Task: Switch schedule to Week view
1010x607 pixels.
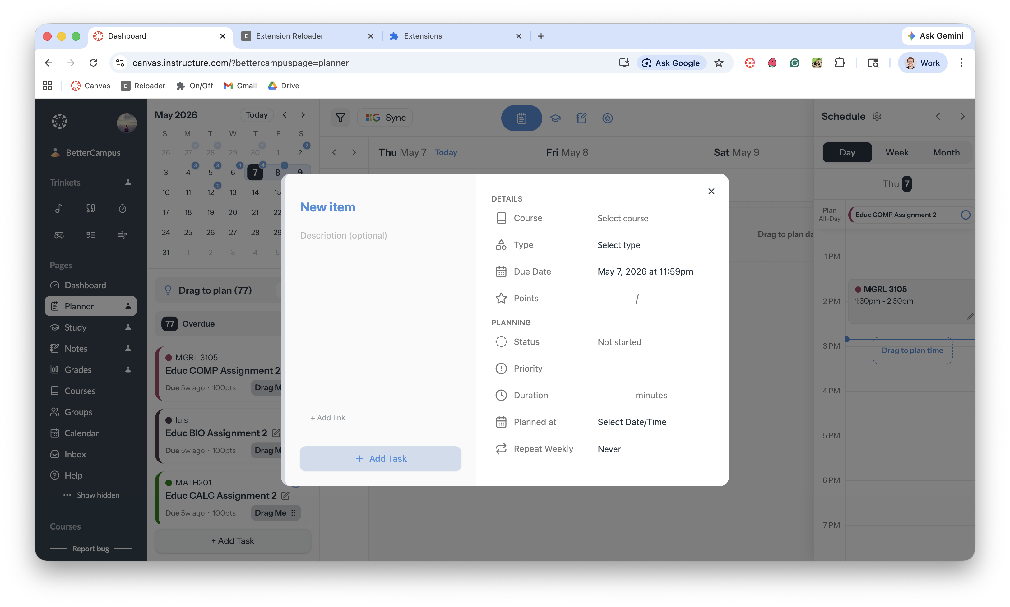Action: (897, 153)
